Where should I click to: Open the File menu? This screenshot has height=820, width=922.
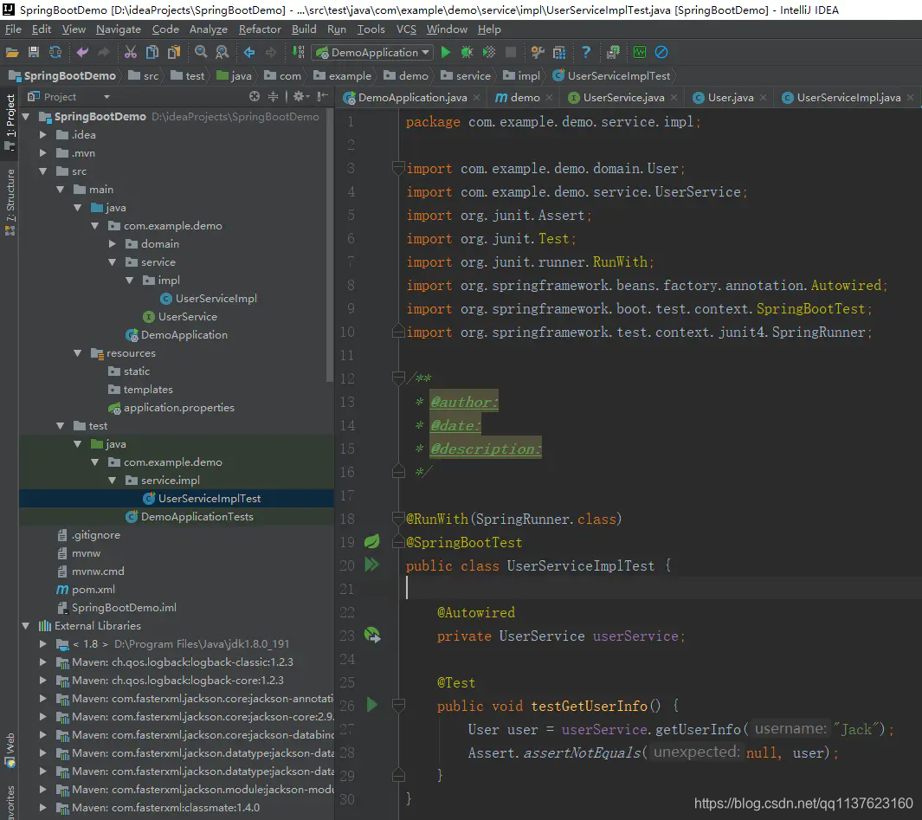pyautogui.click(x=13, y=29)
